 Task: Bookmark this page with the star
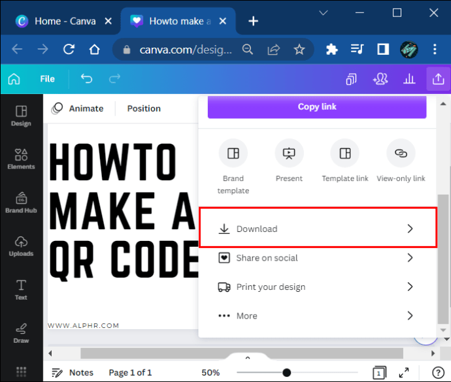pos(299,50)
